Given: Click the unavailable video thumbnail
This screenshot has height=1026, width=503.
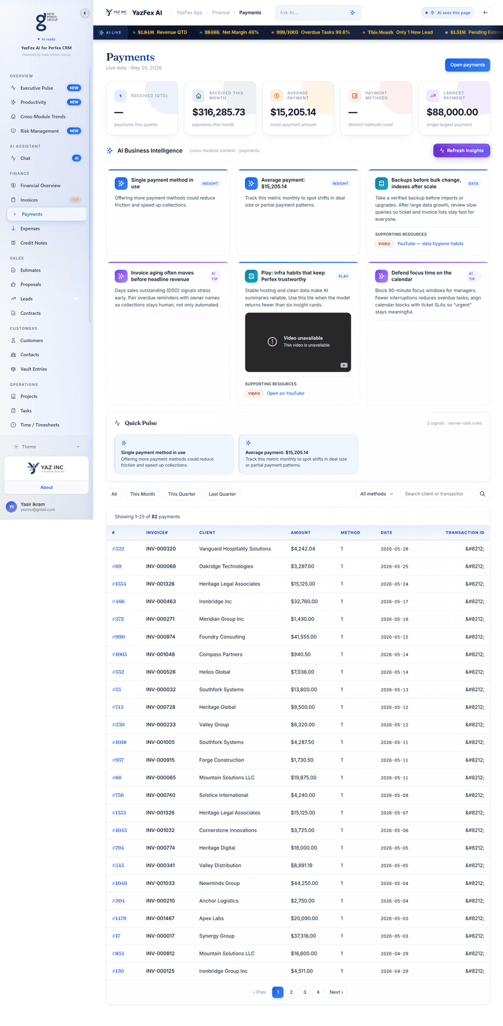Looking at the screenshot, I should pyautogui.click(x=298, y=342).
